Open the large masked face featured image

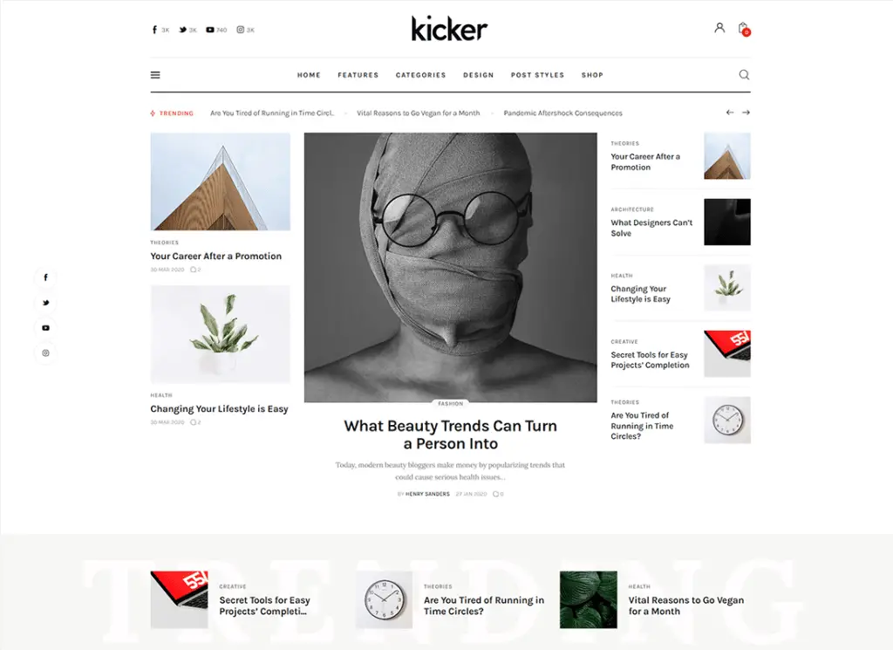[451, 268]
